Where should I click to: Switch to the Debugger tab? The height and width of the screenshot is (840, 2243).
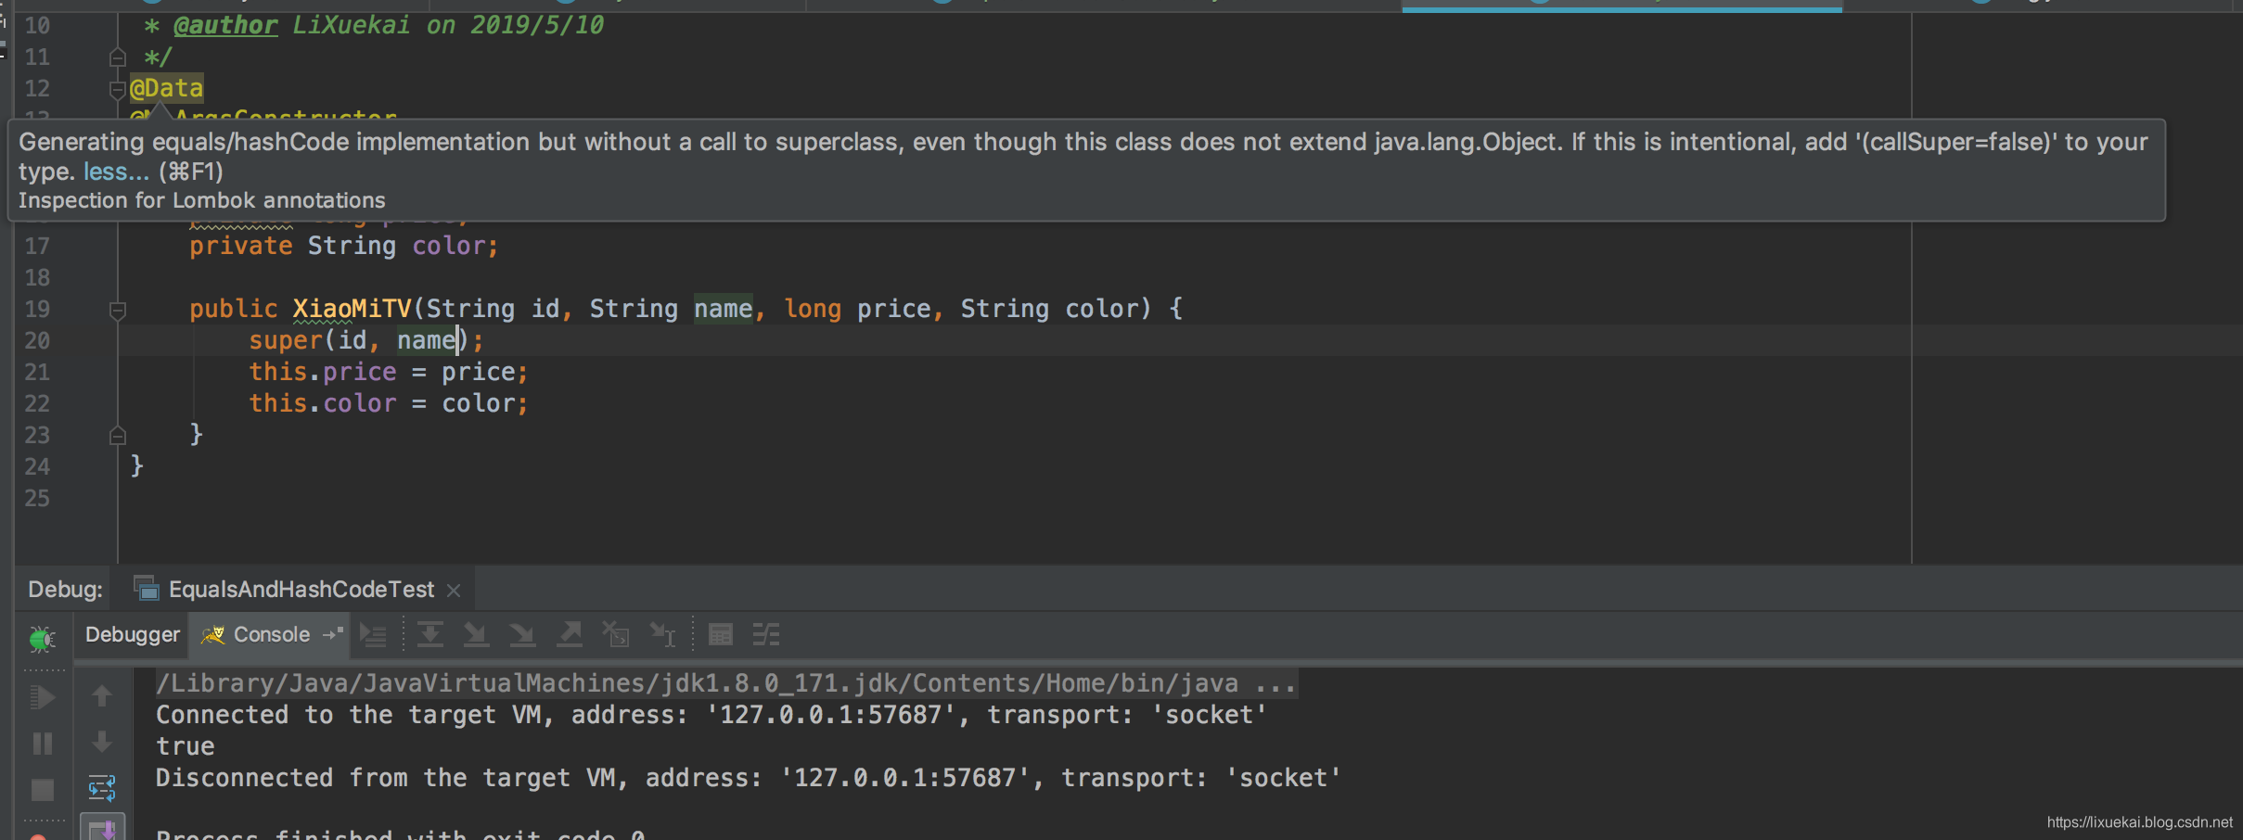coord(132,634)
